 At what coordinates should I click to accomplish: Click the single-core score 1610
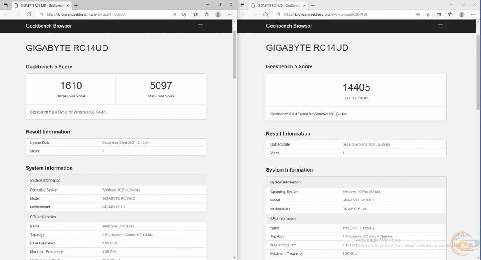[x=71, y=85]
